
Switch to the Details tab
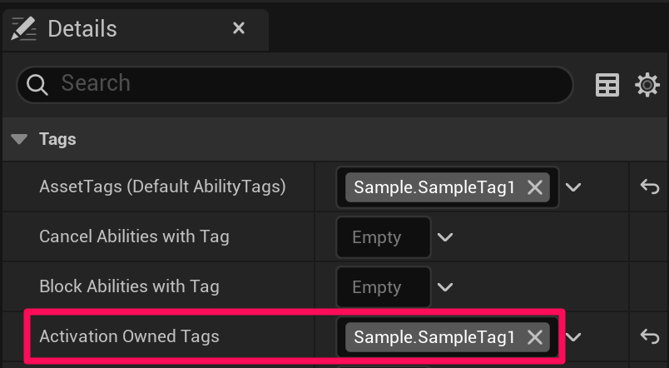pos(82,29)
